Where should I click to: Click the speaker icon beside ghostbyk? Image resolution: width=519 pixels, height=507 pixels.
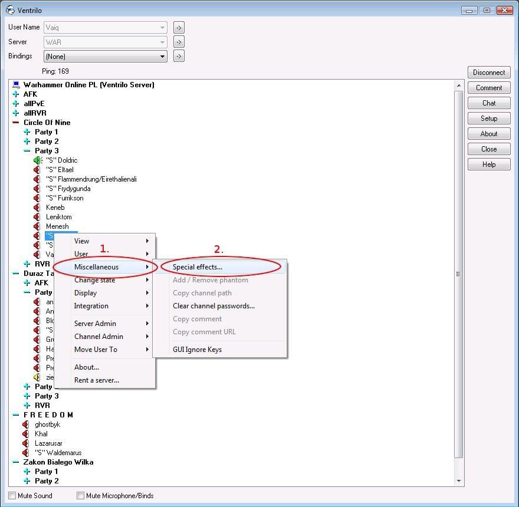click(x=25, y=424)
